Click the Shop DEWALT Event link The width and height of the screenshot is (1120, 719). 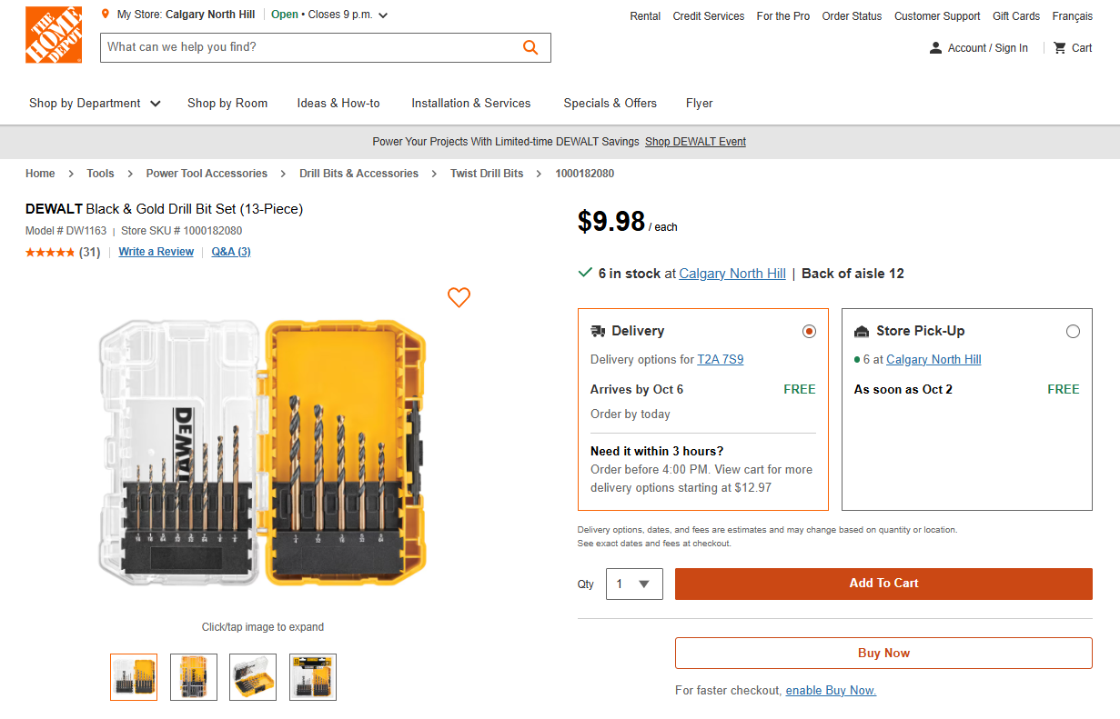click(694, 141)
